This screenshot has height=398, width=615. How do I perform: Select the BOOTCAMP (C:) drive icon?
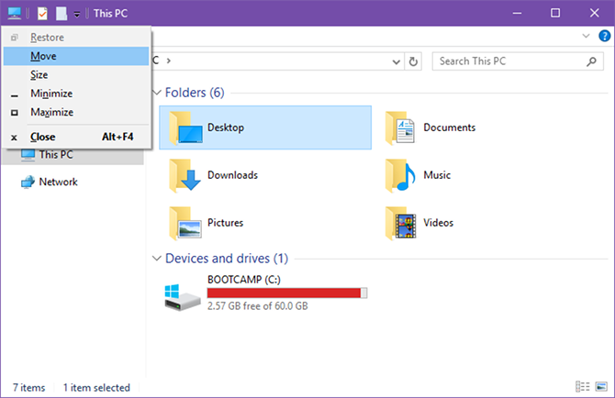183,297
